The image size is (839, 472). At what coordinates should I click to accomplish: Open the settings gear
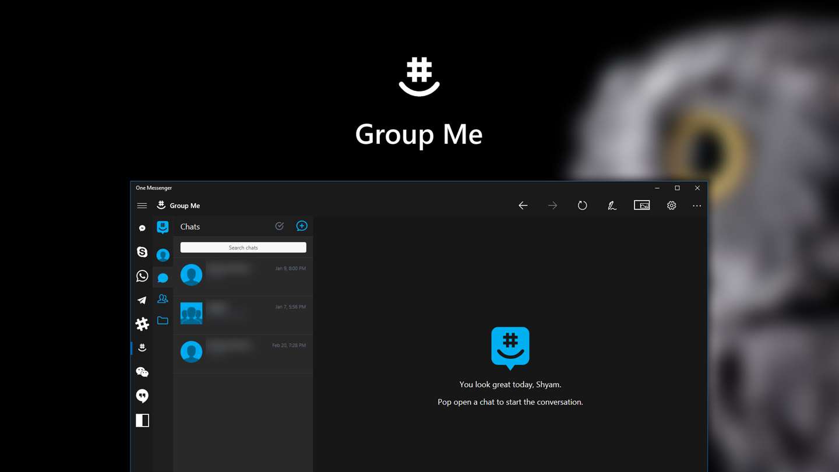(671, 206)
